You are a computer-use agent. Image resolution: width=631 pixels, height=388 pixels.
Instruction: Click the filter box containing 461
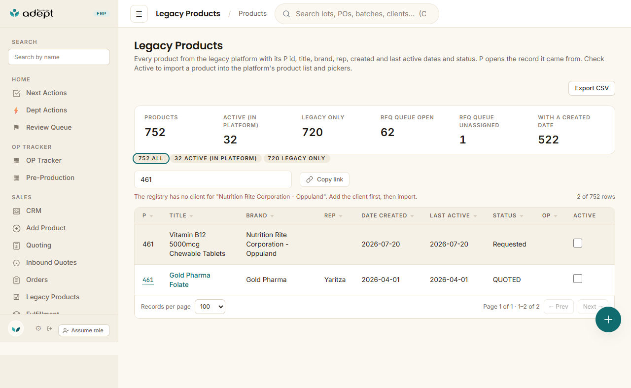point(213,179)
